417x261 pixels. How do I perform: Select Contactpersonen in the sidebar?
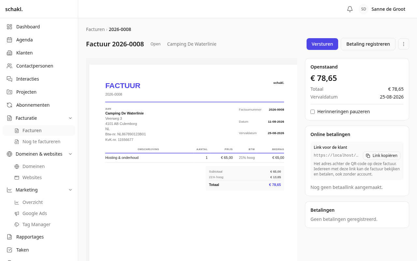pyautogui.click(x=39, y=66)
